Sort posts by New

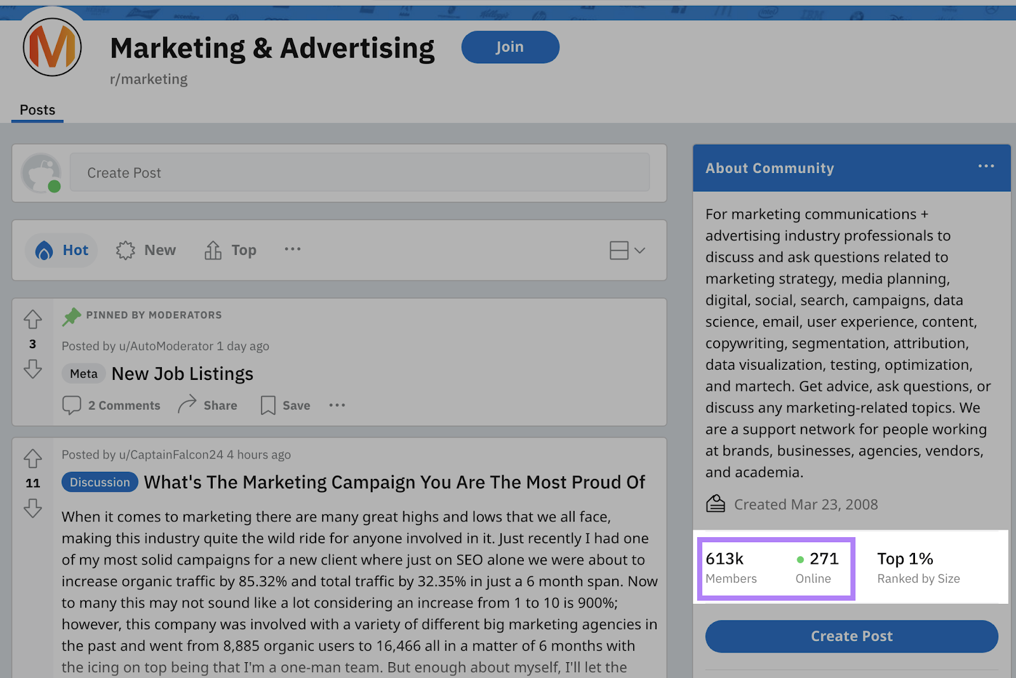point(146,251)
